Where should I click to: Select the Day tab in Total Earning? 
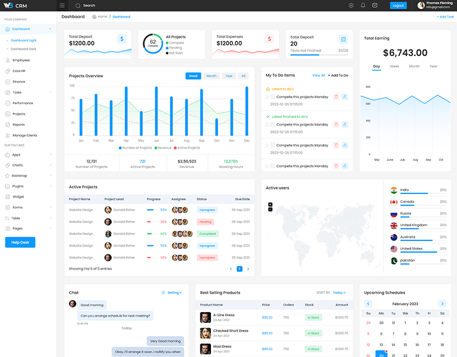pyautogui.click(x=377, y=66)
